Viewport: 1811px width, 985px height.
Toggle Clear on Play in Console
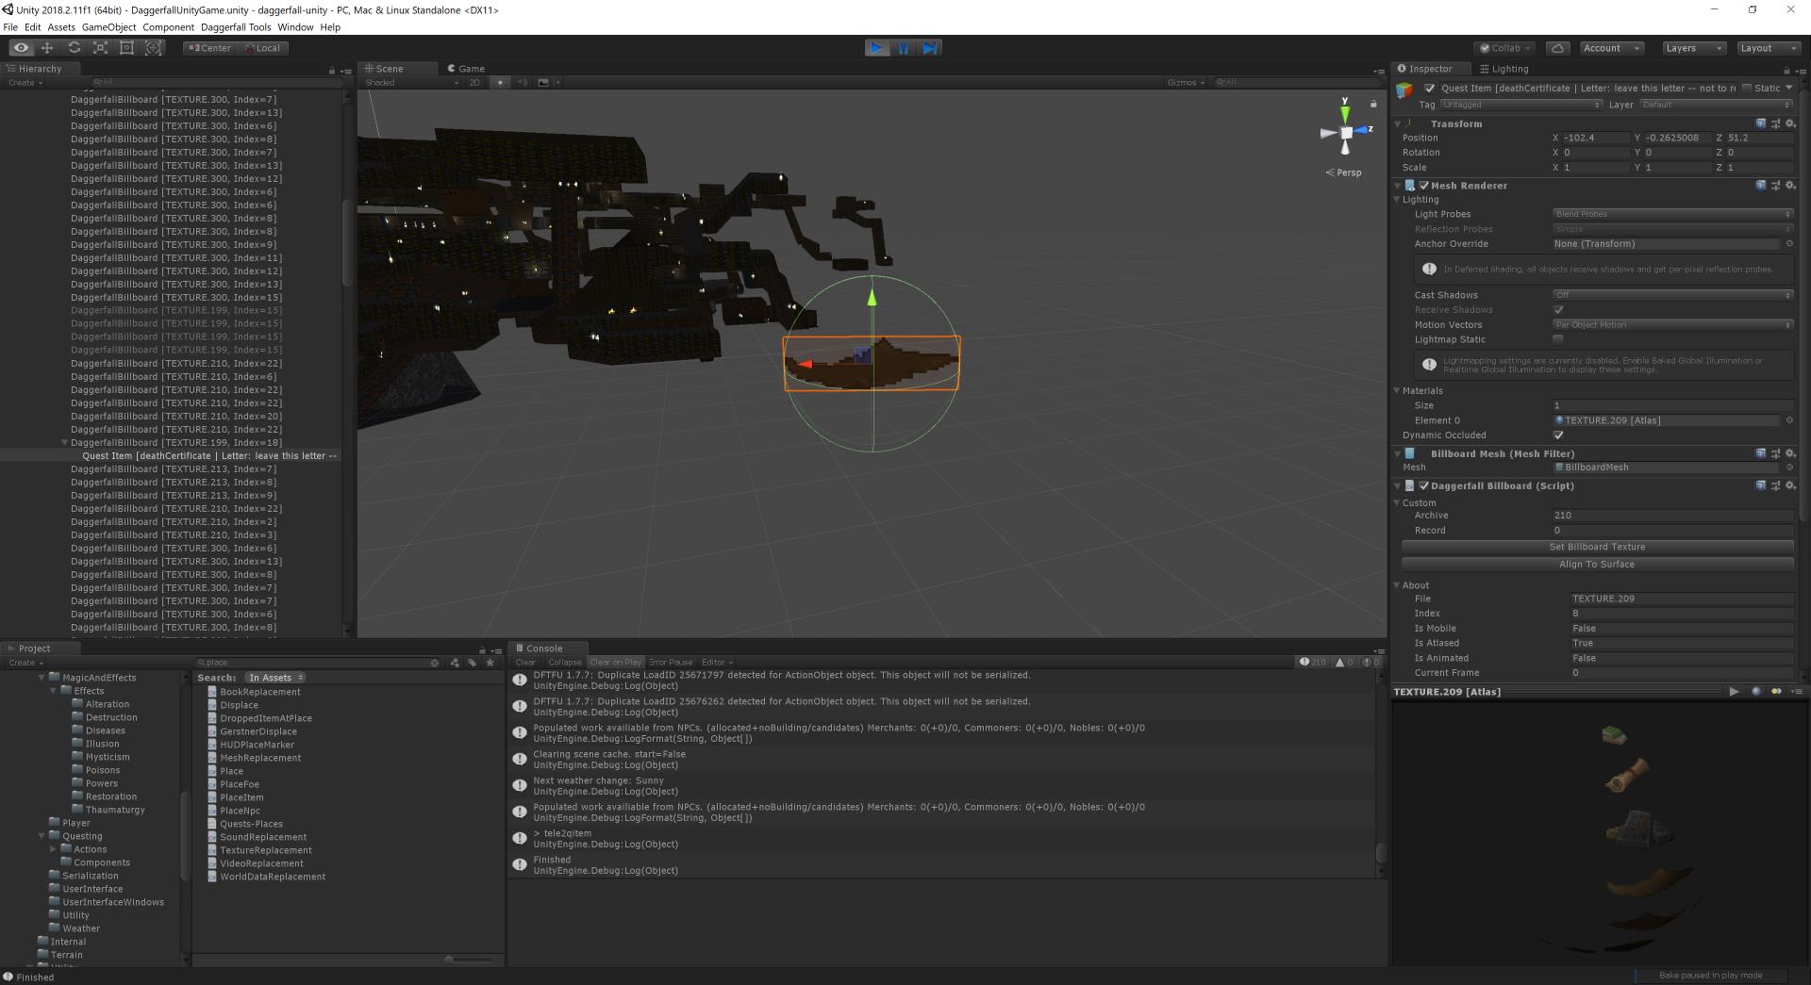tap(615, 663)
